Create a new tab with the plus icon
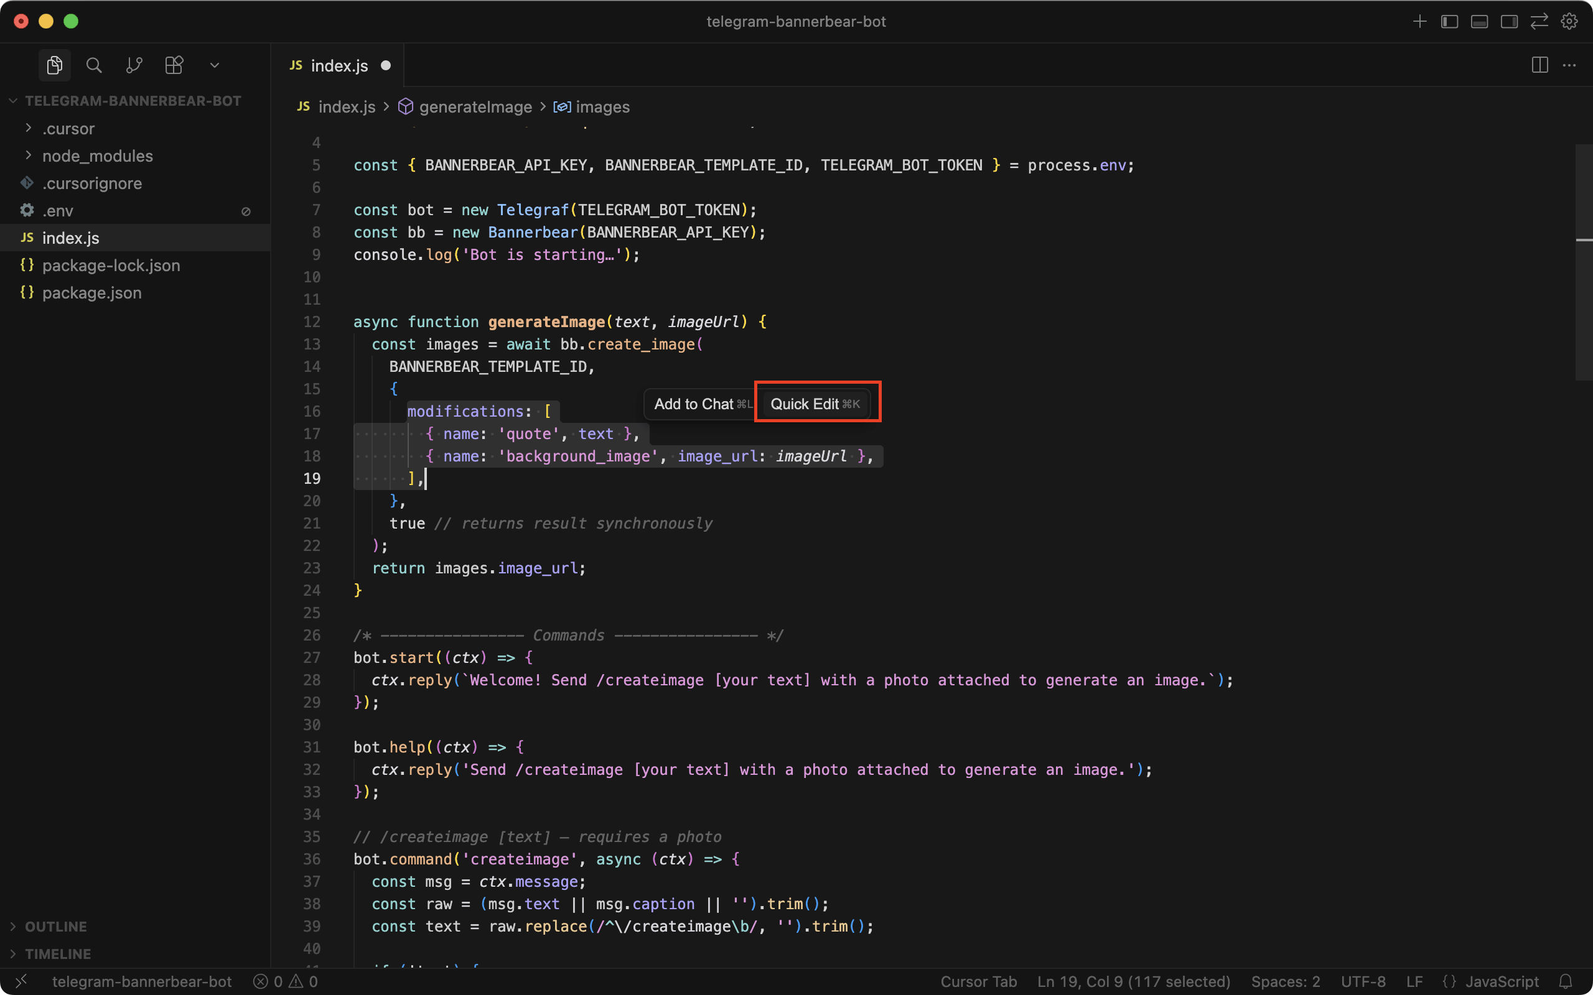Screen dimensions: 1593x995 [1419, 21]
